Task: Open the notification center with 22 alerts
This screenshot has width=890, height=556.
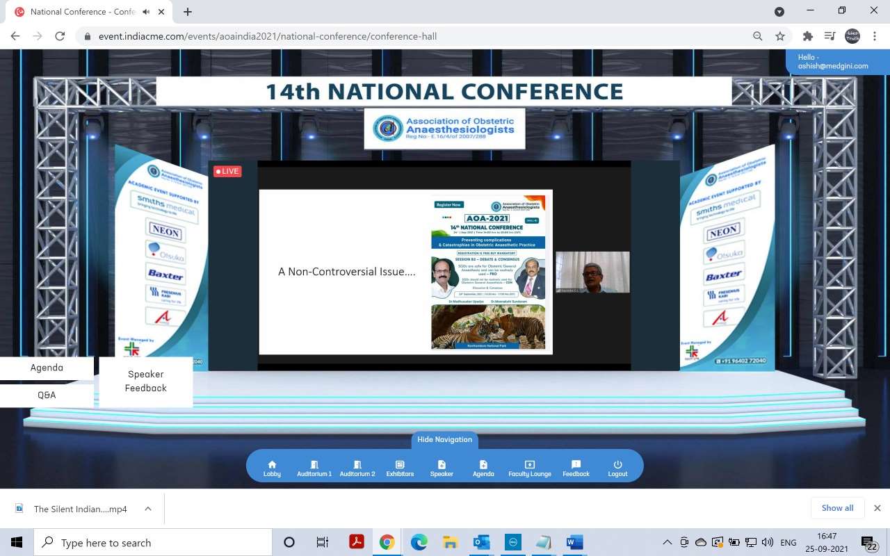Action: (869, 543)
